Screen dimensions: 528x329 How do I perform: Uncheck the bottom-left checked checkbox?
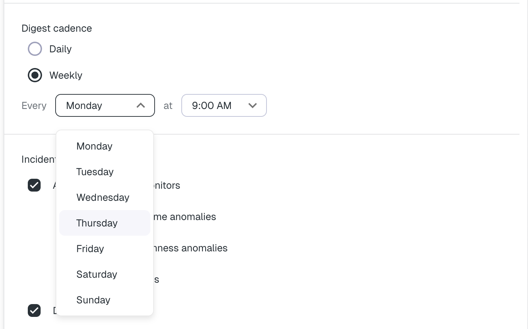coord(34,310)
